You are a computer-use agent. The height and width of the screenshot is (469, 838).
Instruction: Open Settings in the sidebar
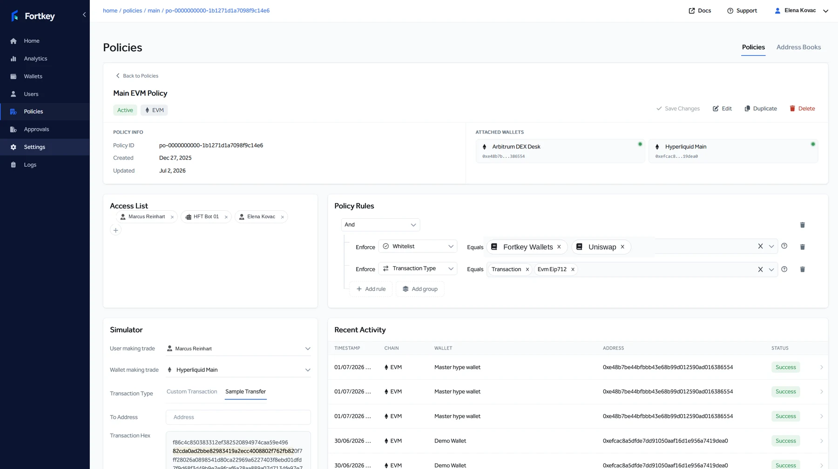(45, 147)
